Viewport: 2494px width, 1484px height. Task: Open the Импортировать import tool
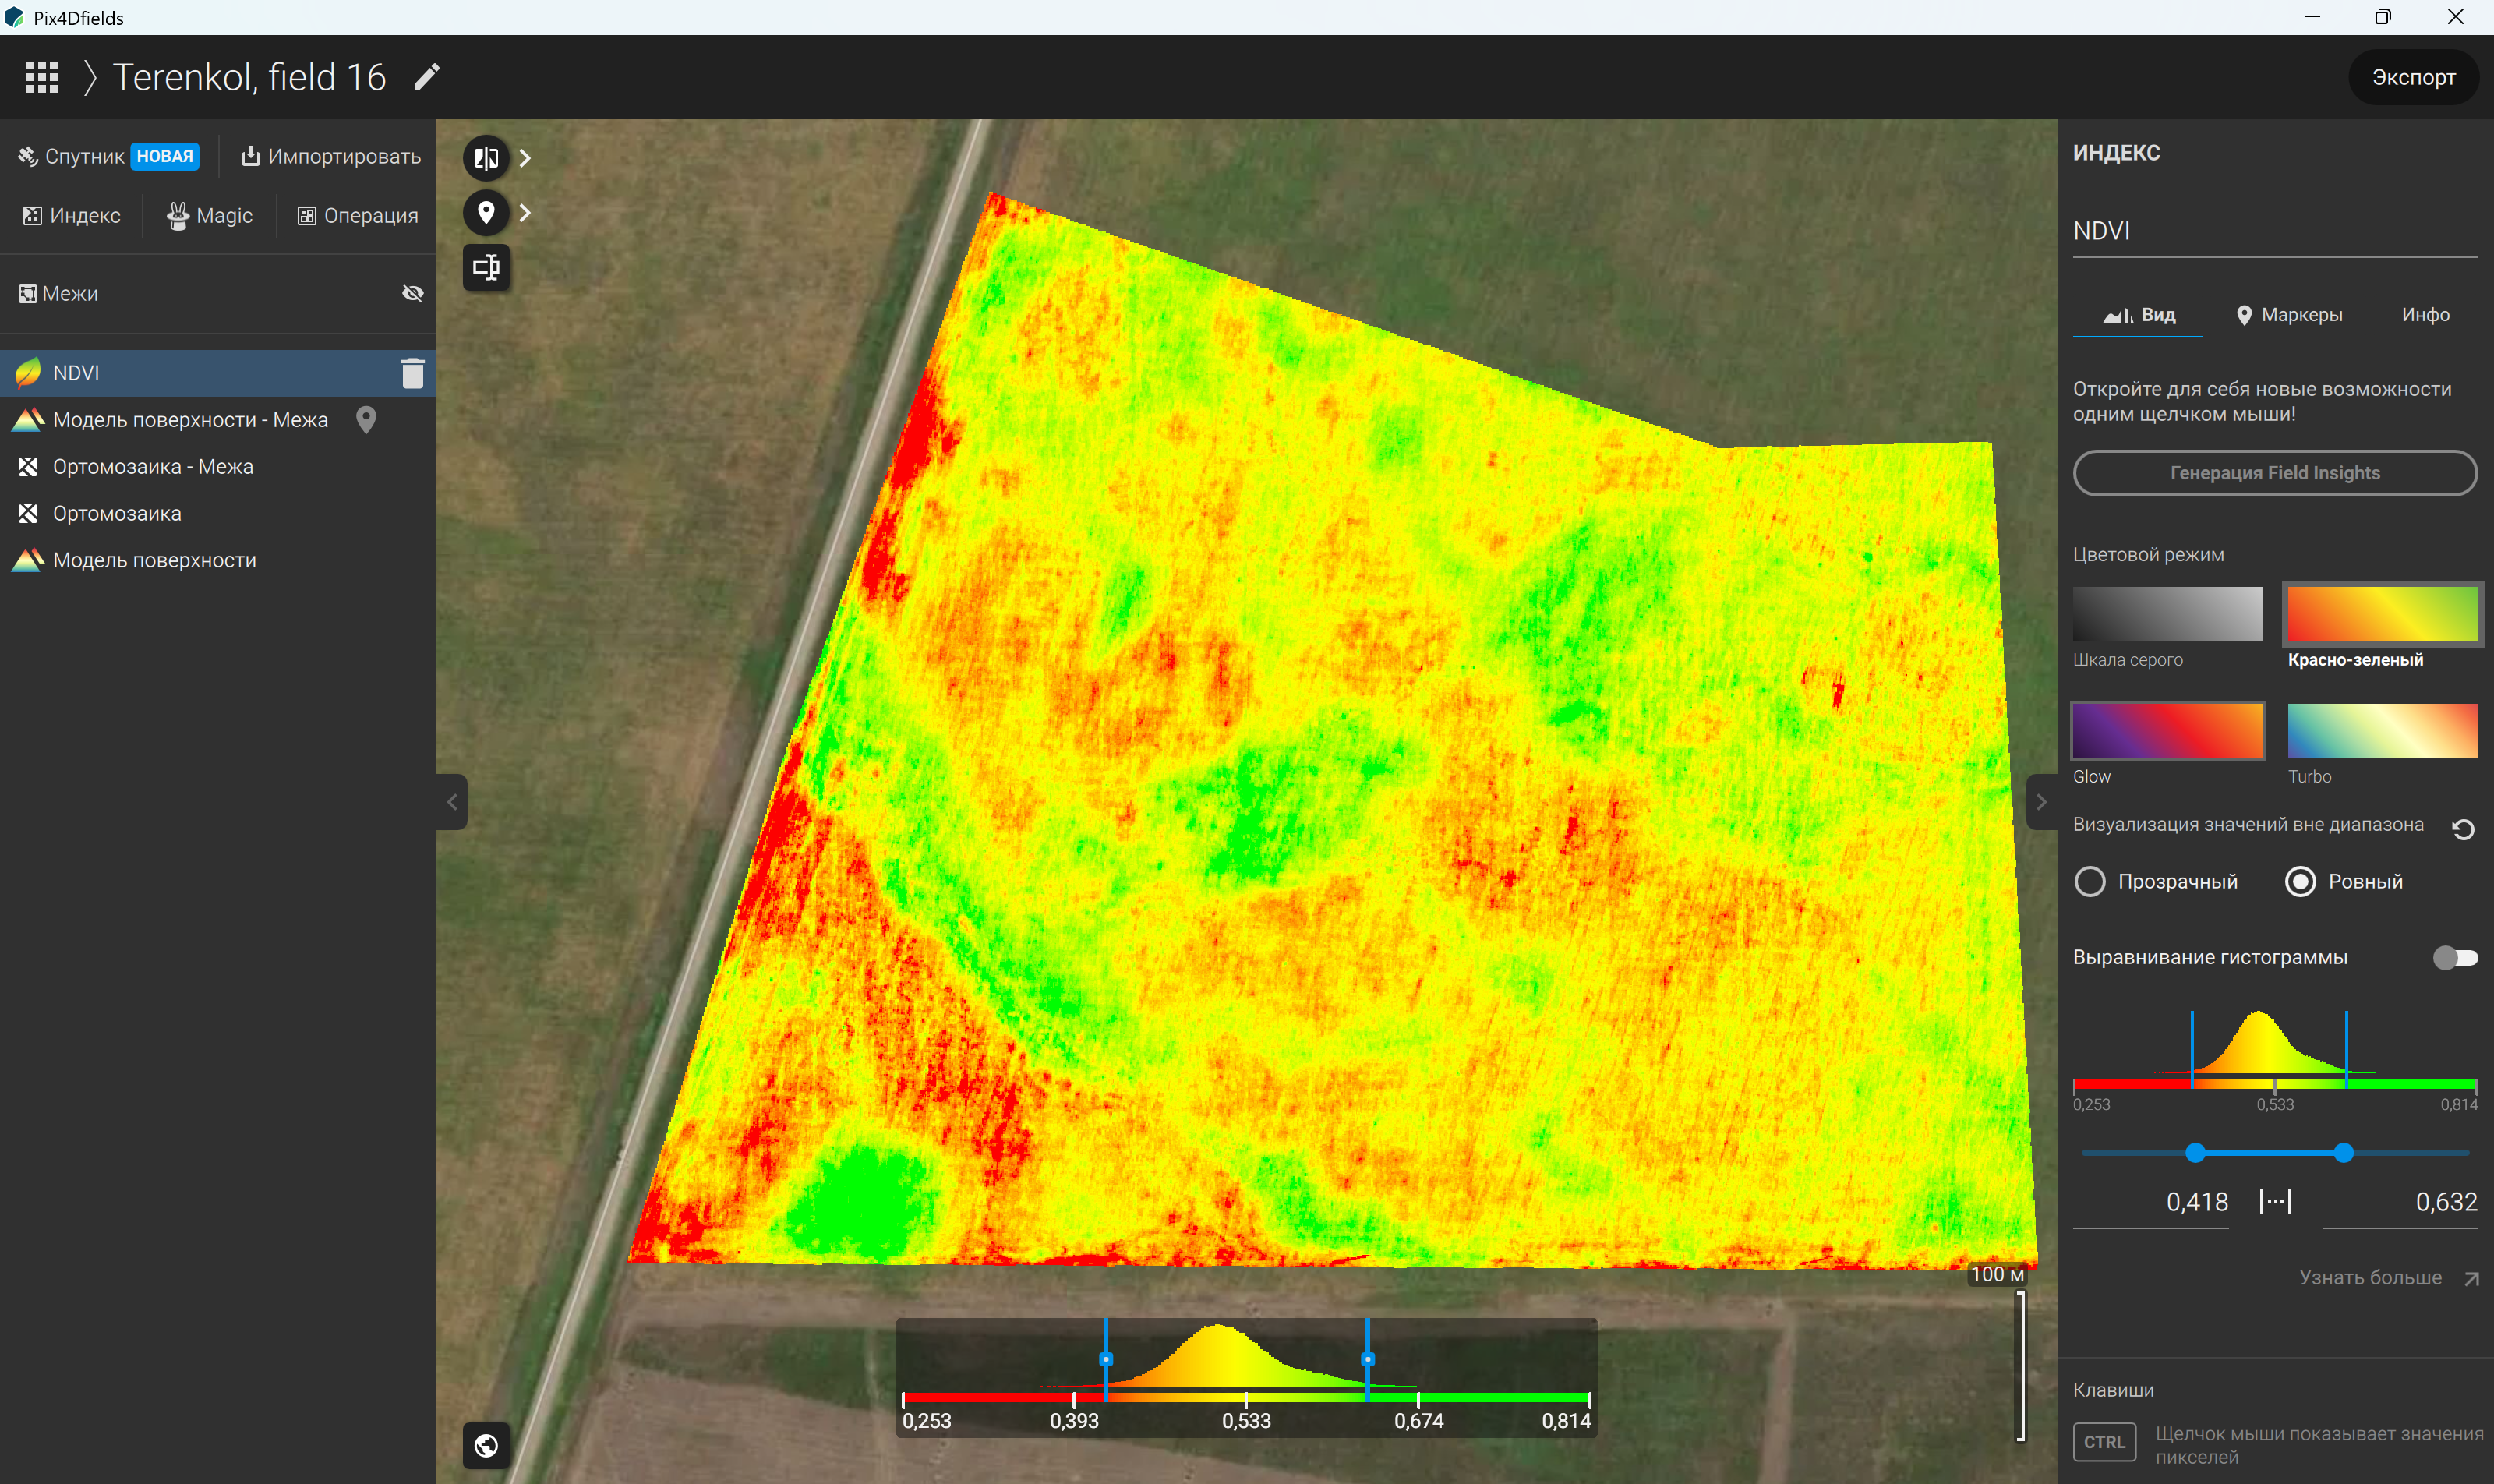pyautogui.click(x=331, y=156)
